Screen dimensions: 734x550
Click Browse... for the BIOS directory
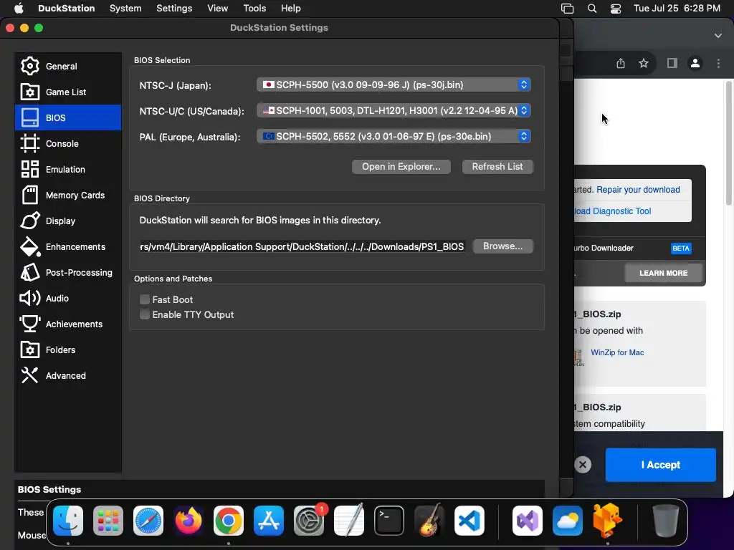click(x=502, y=246)
